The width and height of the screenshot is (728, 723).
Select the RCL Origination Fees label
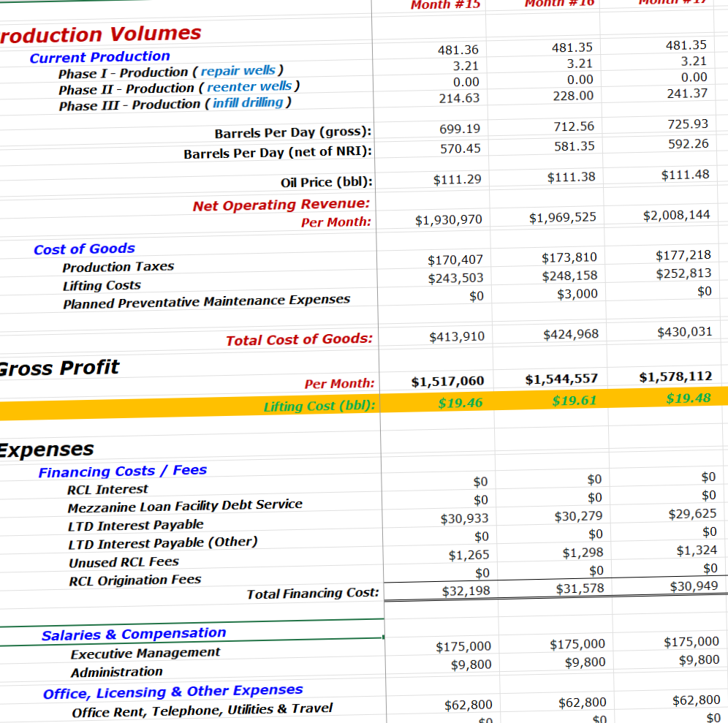(x=135, y=580)
